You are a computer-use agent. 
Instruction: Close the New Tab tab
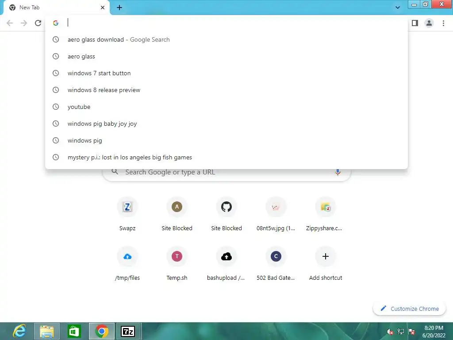click(103, 8)
